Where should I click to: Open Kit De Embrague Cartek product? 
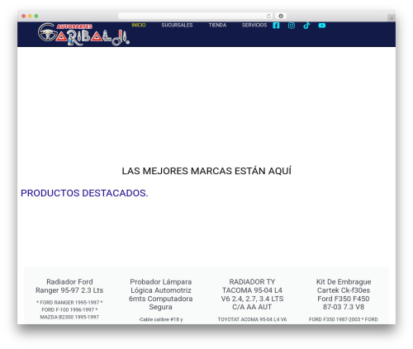[344, 295]
